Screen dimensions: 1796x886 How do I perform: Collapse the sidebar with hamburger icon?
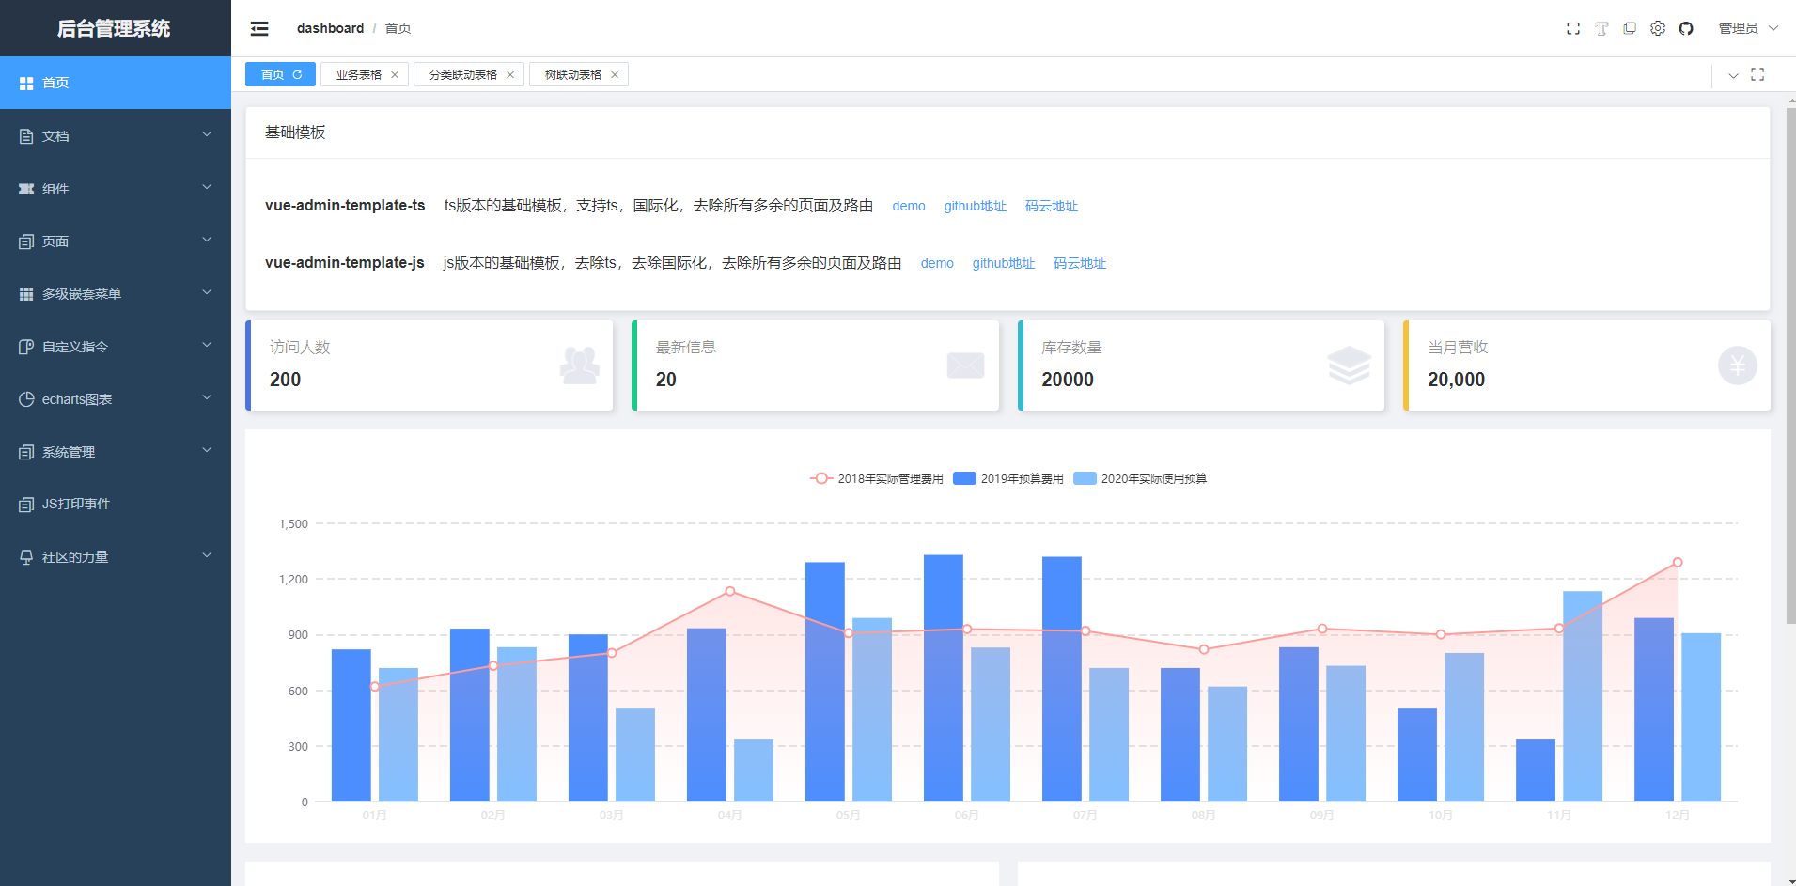click(259, 28)
